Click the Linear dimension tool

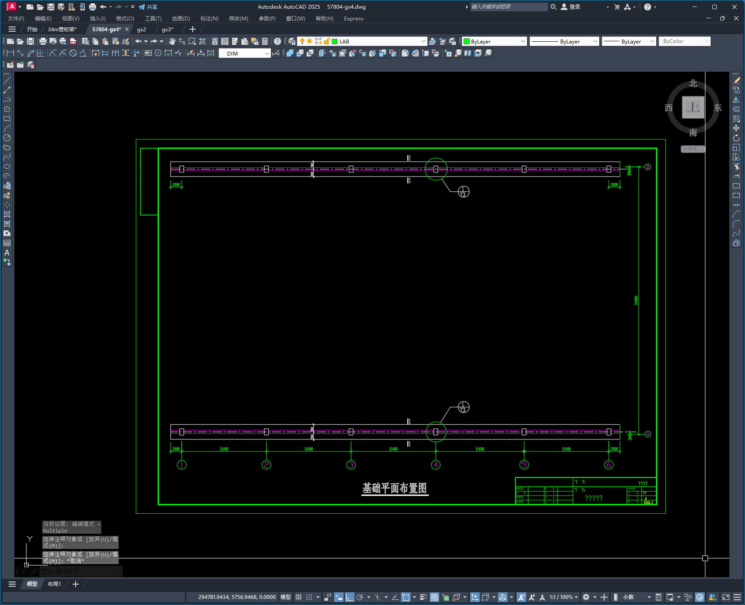pos(10,53)
